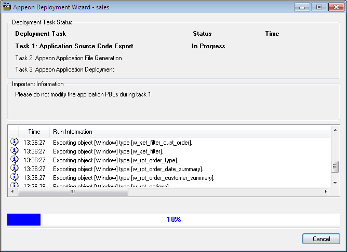Click info icon for w_rpt_order_type row
347x252 pixels.
tap(15, 160)
